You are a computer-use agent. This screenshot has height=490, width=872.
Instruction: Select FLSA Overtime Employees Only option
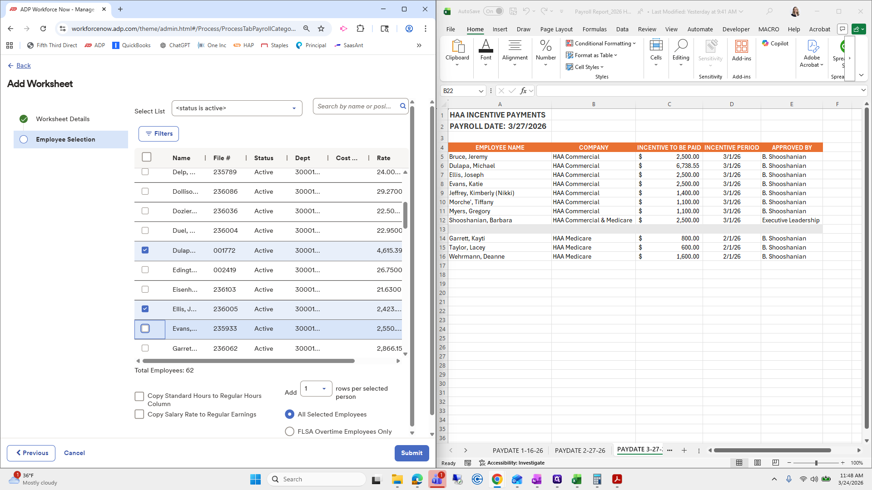click(289, 431)
